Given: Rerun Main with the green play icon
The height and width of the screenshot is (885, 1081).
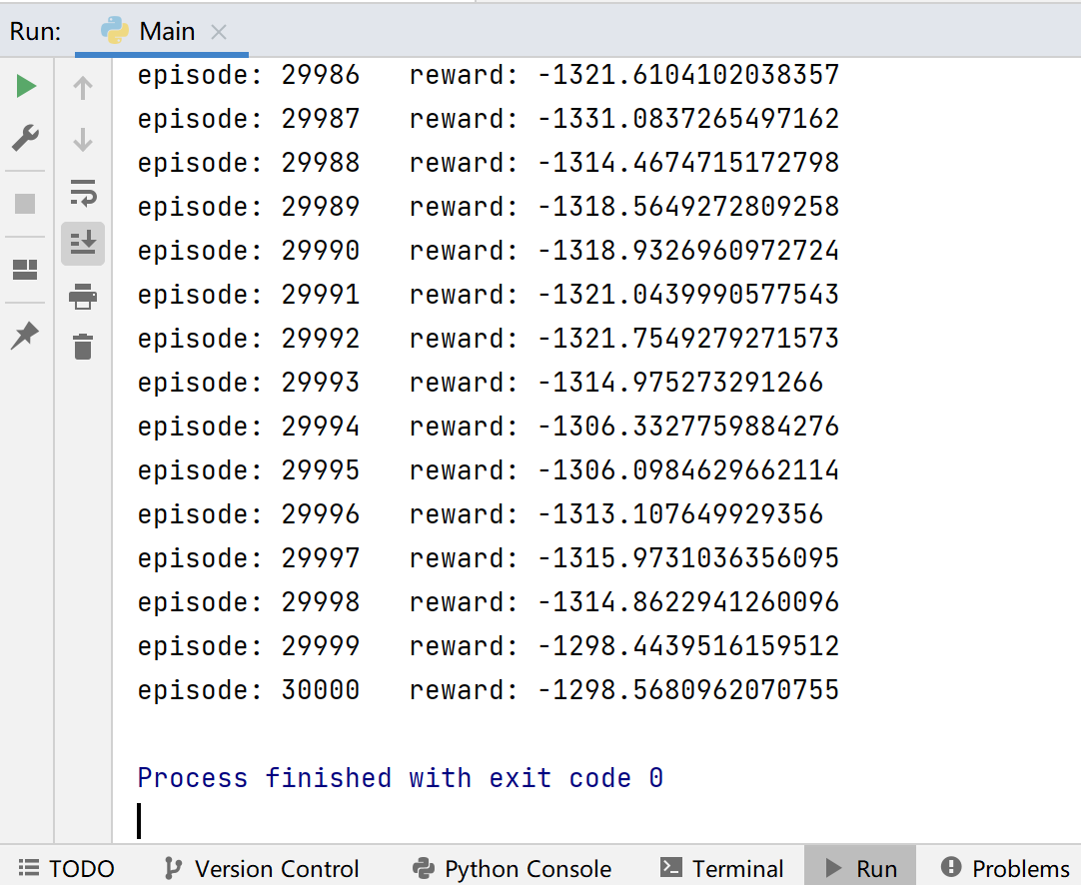Looking at the screenshot, I should (x=26, y=86).
